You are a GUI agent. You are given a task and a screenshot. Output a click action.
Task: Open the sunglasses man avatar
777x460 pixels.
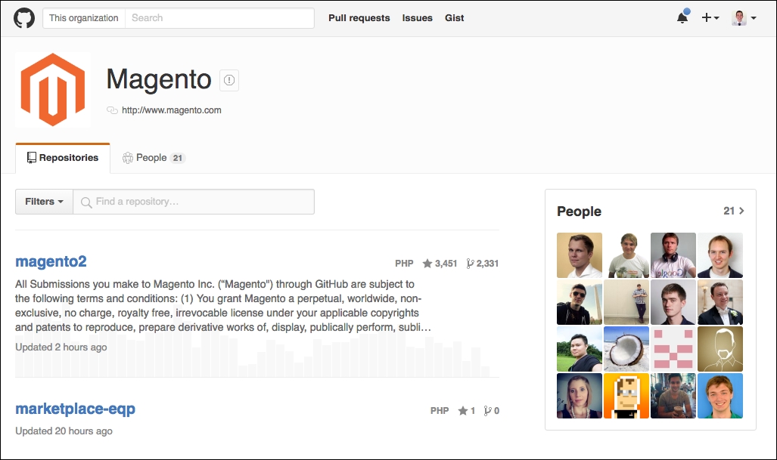tap(580, 302)
